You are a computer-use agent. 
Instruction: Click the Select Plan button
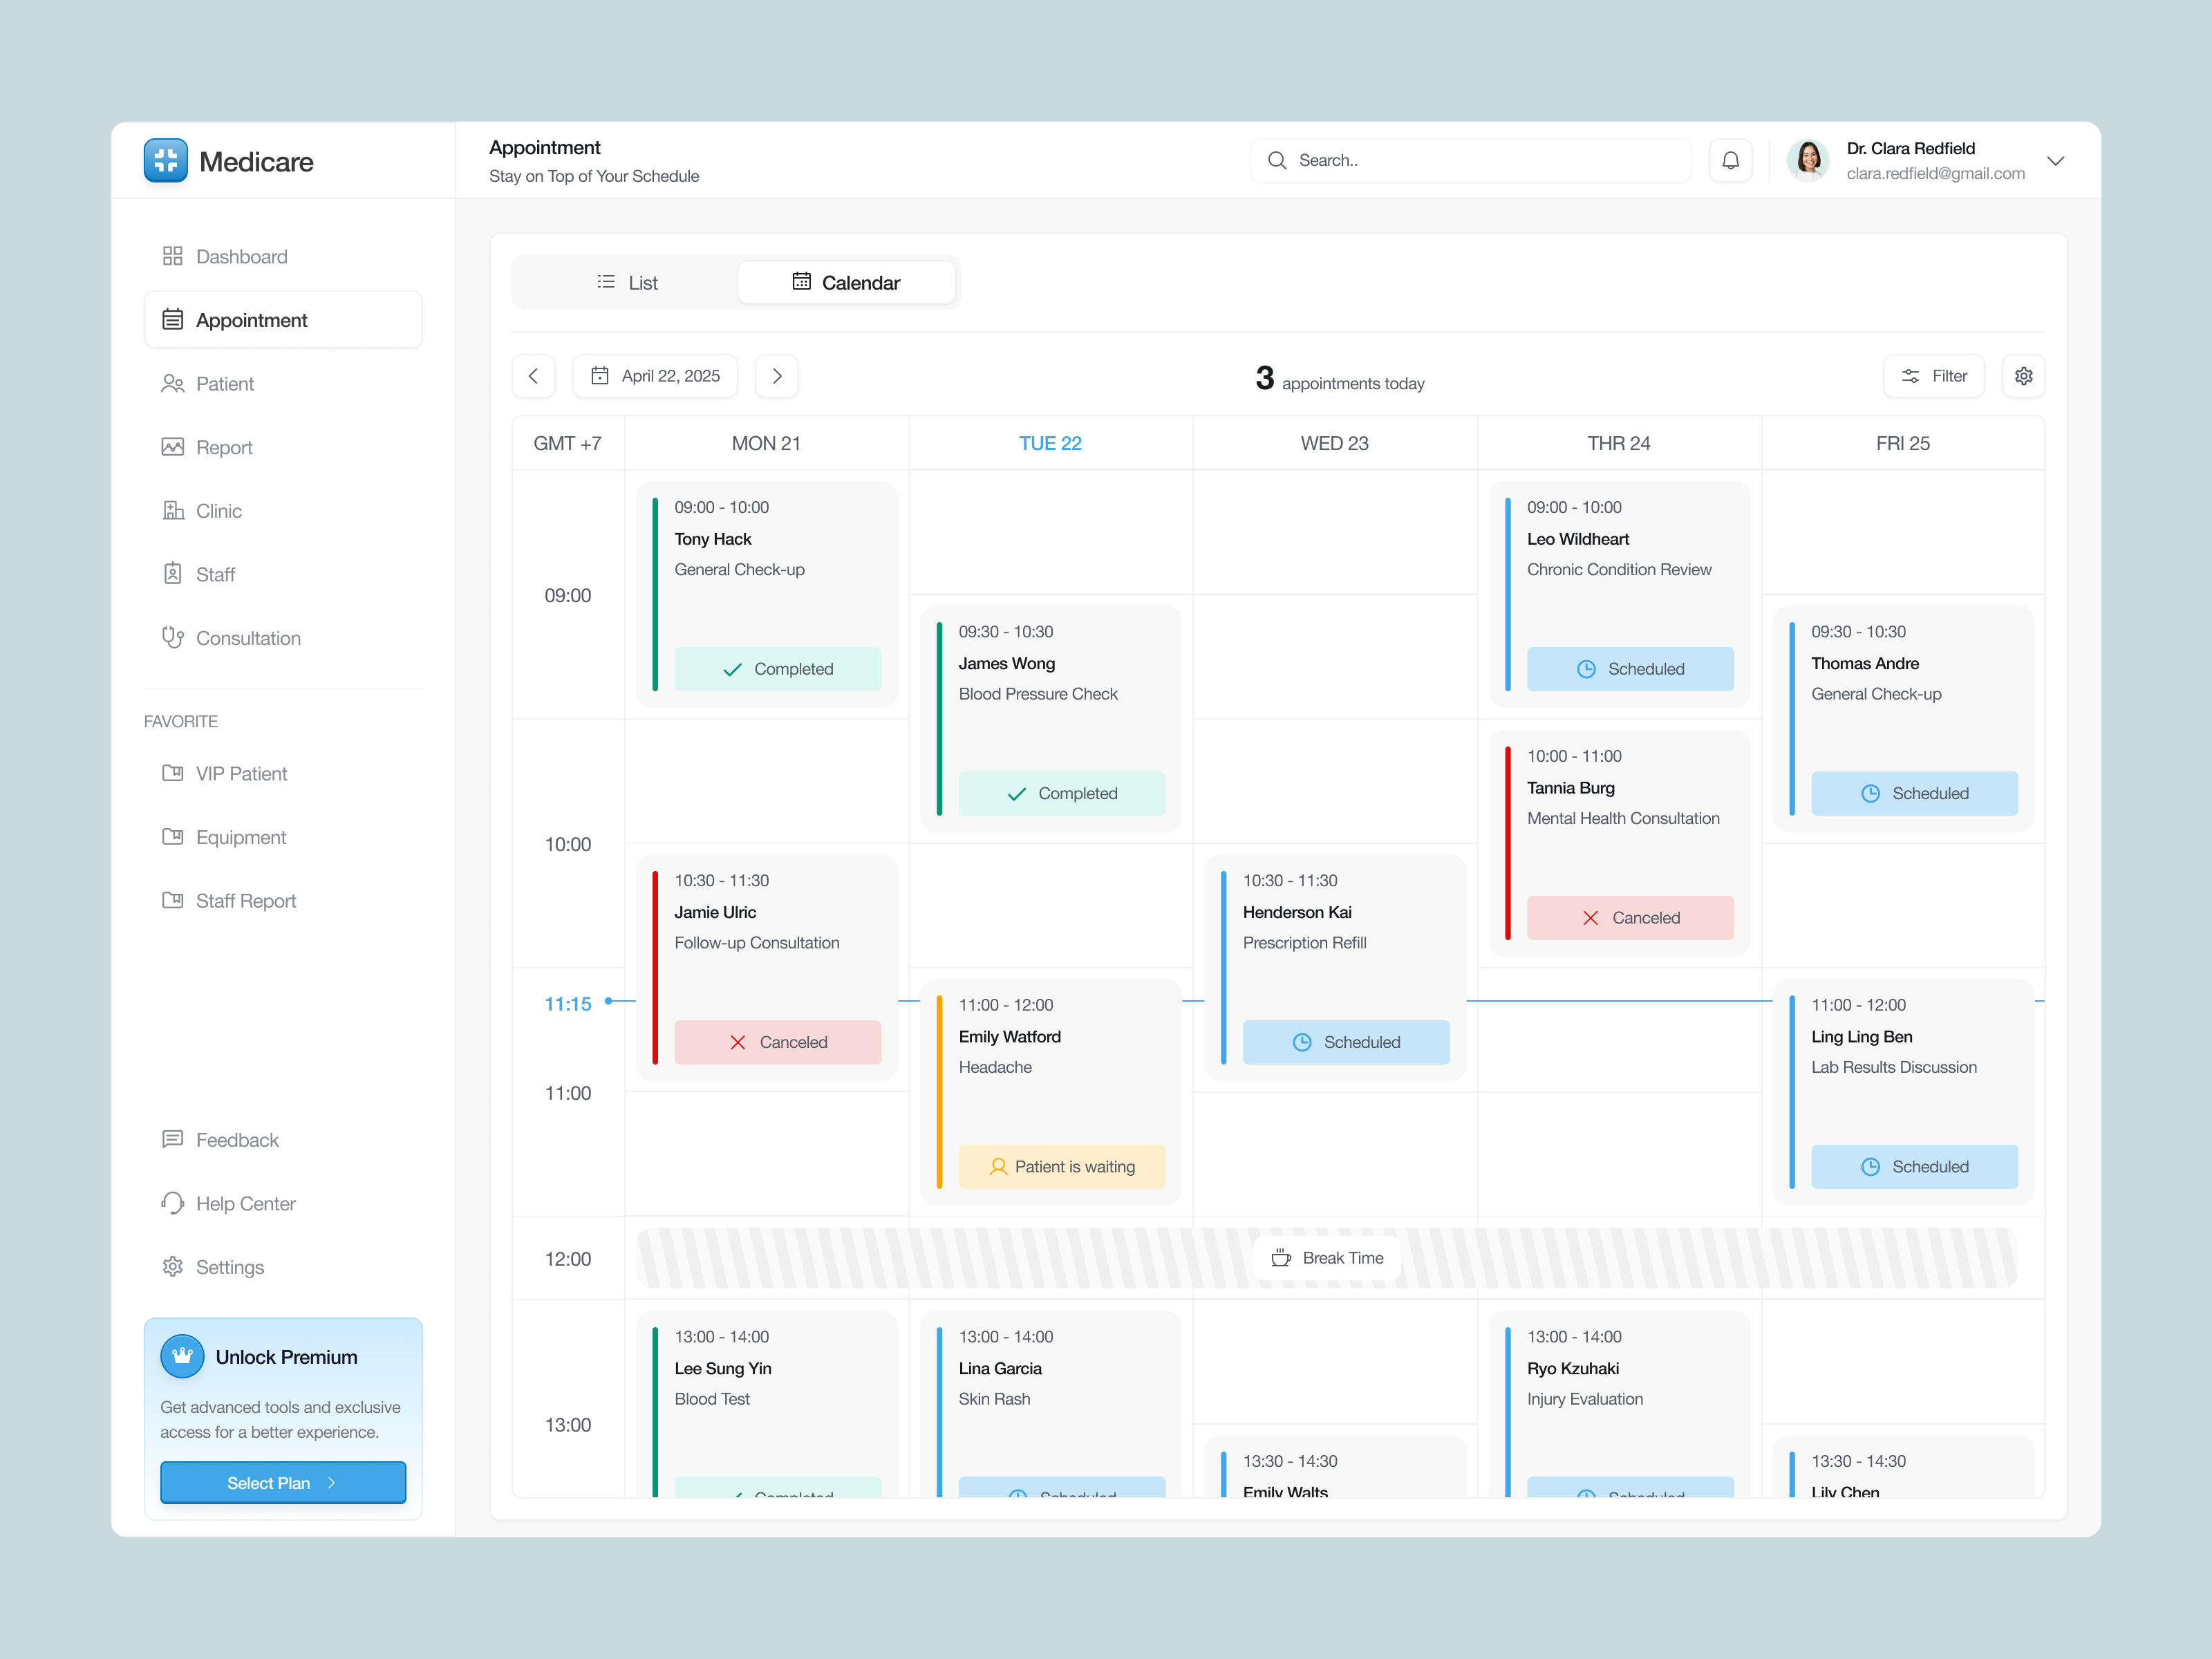283,1482
